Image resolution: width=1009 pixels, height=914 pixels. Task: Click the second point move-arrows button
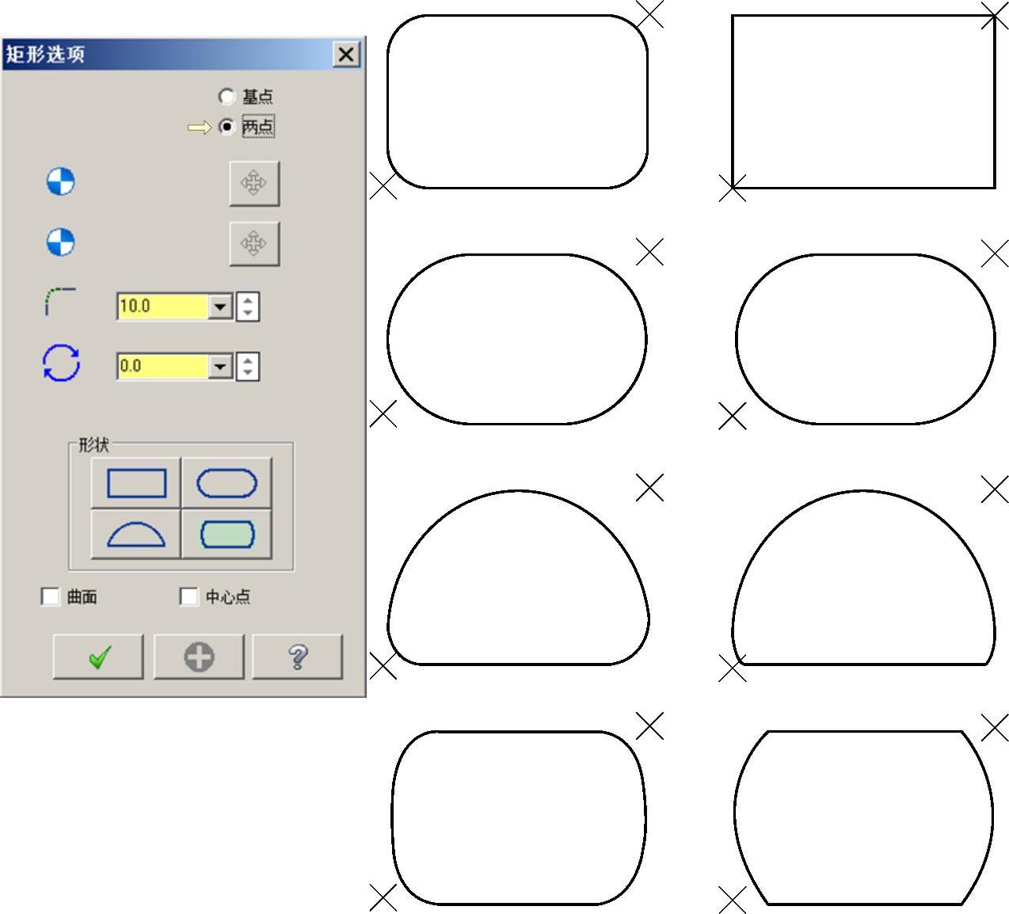pos(253,243)
